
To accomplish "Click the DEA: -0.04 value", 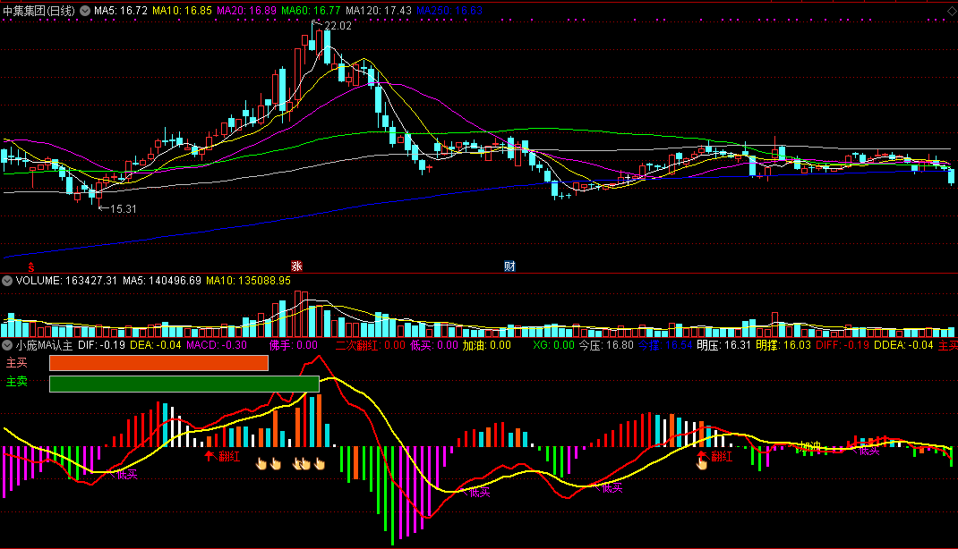I will point(156,345).
